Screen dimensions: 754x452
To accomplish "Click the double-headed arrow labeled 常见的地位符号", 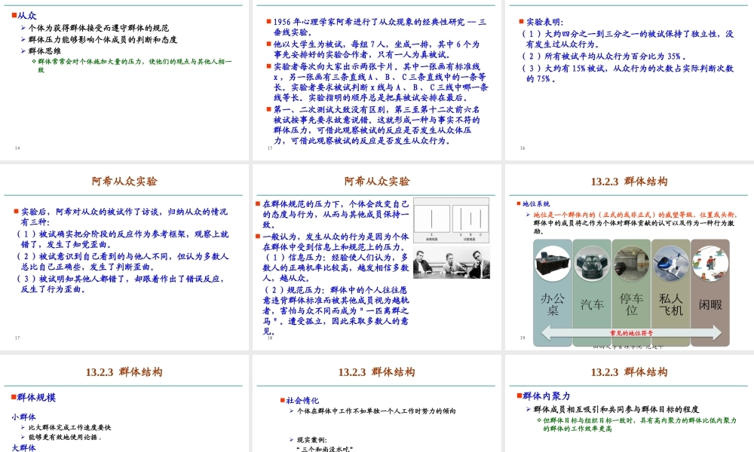I will [x=631, y=332].
